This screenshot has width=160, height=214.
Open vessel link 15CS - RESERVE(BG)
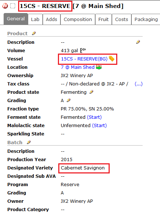(84, 59)
